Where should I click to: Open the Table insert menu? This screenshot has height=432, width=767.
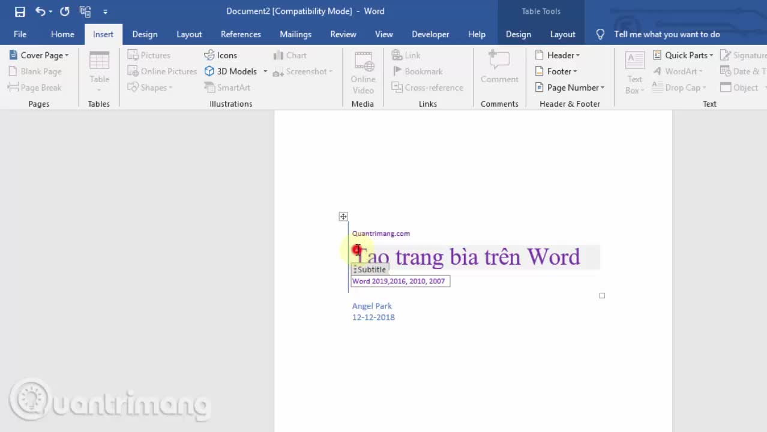click(99, 72)
